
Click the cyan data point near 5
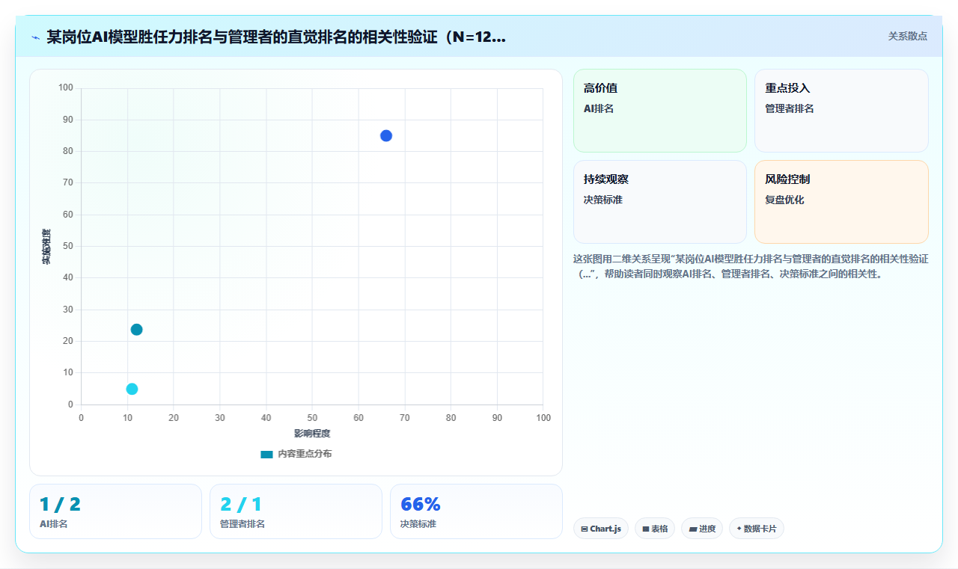(132, 389)
